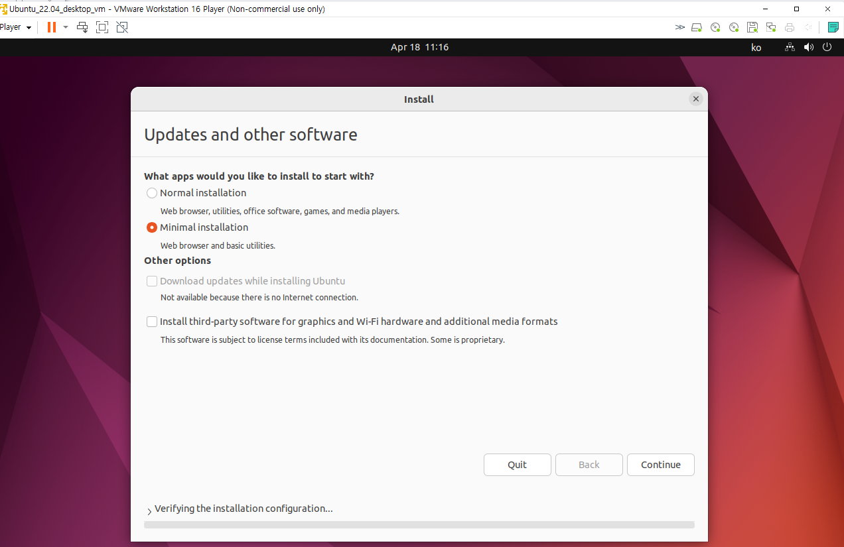The image size is (844, 547).
Task: Enable Install third-party software checkbox
Action: (x=152, y=322)
